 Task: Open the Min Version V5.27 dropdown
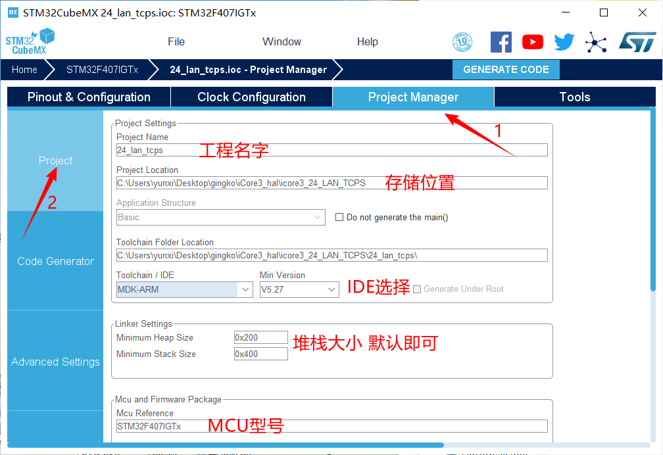tap(331, 289)
